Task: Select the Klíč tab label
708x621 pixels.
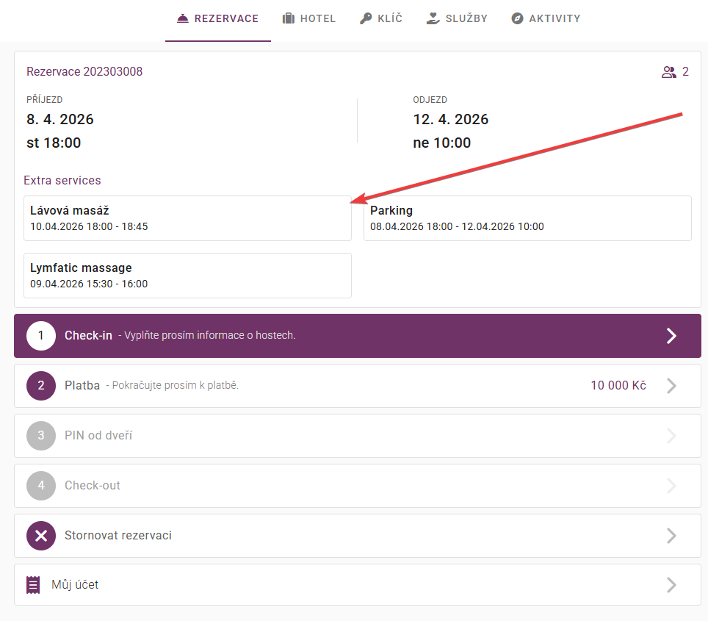Action: [389, 18]
